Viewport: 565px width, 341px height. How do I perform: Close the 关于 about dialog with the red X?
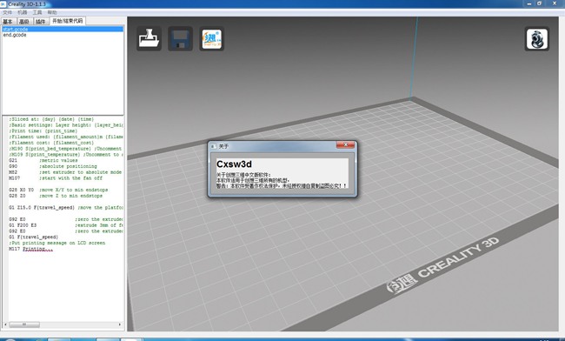[345, 145]
